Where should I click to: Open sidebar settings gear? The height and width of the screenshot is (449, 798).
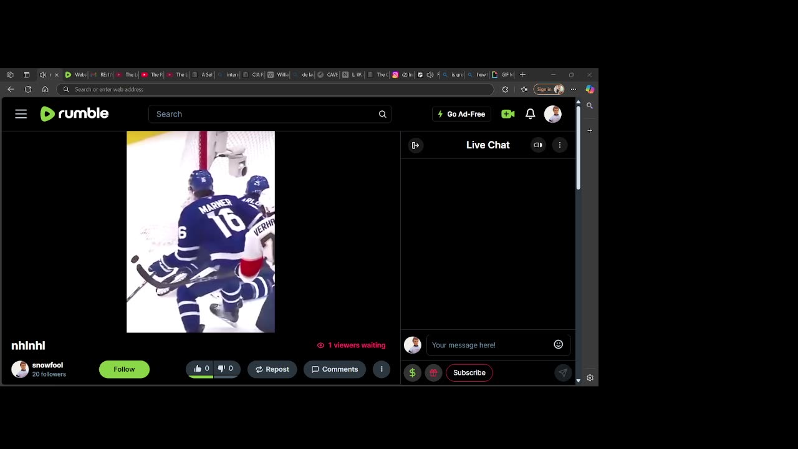pos(590,378)
